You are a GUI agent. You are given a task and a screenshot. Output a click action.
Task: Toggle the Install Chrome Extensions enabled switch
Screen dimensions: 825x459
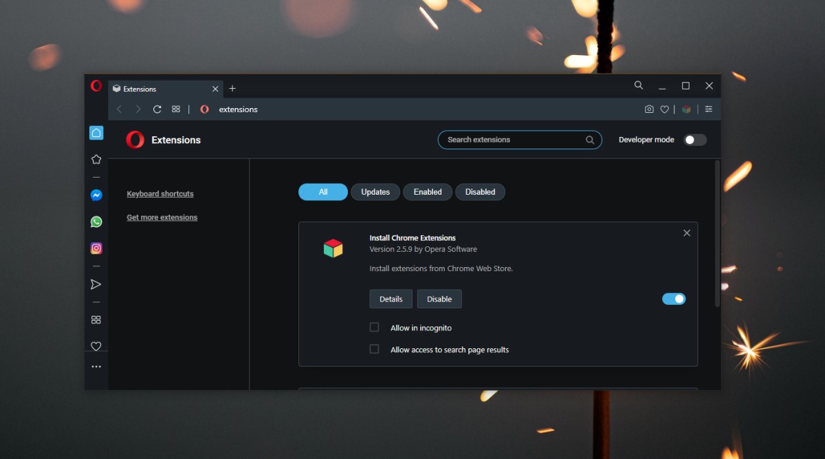(674, 299)
